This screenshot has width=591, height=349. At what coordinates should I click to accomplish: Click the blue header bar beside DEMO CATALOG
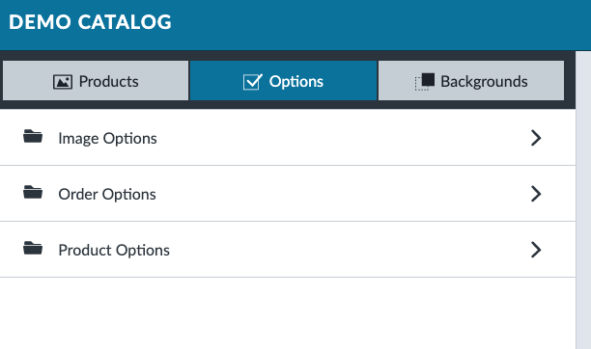click(380, 22)
